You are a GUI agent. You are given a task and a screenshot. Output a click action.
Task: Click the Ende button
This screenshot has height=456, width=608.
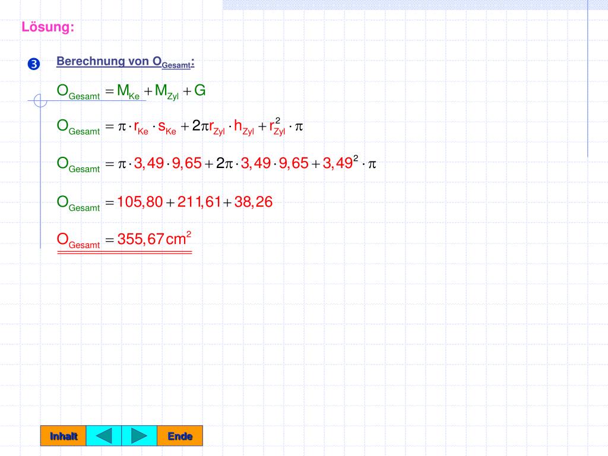tap(180, 436)
